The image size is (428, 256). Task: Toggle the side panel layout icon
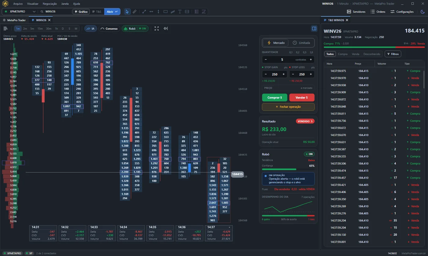click(314, 28)
